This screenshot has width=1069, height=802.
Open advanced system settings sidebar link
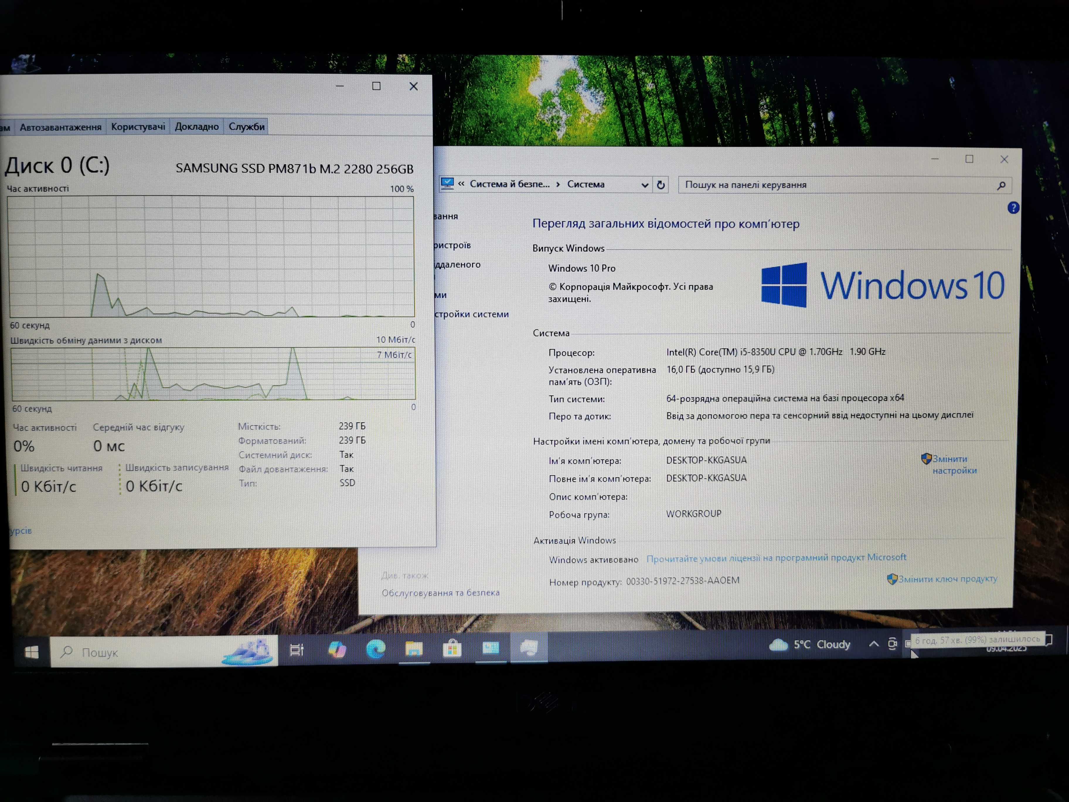point(471,314)
